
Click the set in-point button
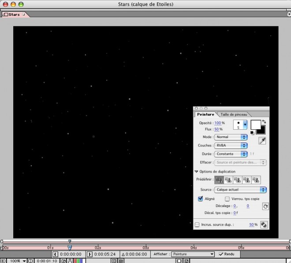pos(55,254)
